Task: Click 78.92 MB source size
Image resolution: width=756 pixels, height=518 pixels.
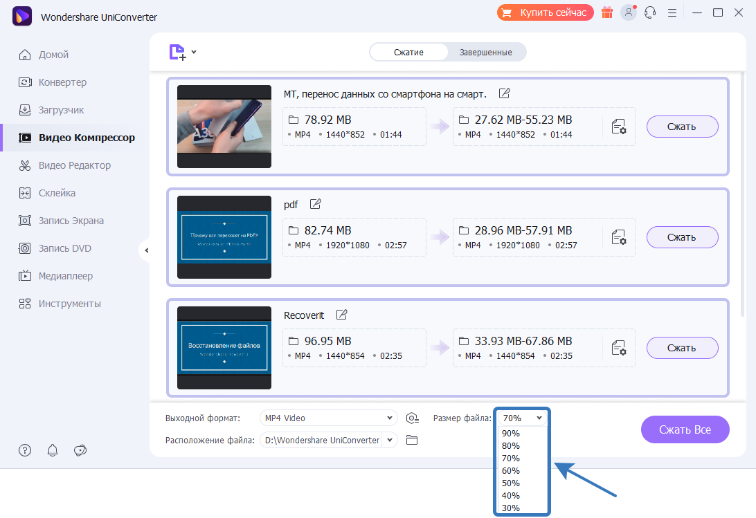Action: pyautogui.click(x=328, y=120)
